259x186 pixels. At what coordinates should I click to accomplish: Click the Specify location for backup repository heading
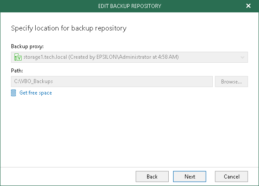click(x=69, y=28)
